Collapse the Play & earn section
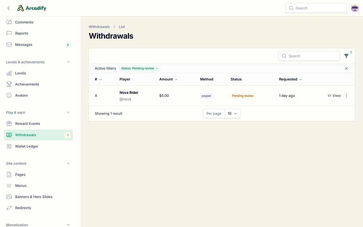The image size is (363, 227). 68,112
